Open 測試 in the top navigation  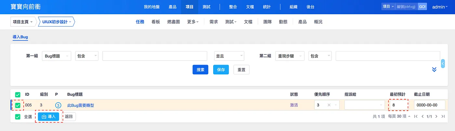point(206,7)
